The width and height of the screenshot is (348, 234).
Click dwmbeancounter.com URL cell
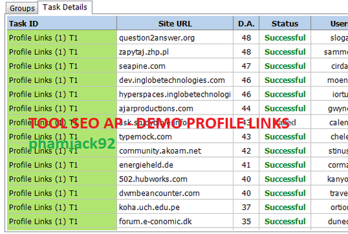pos(175,193)
